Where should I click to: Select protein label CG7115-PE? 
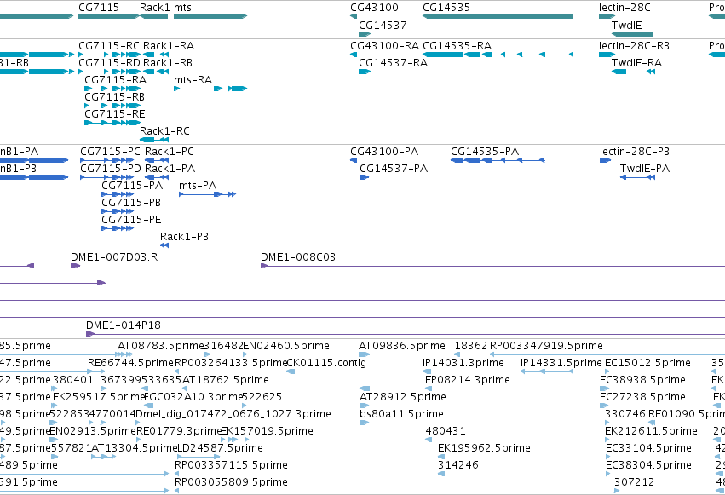(131, 220)
